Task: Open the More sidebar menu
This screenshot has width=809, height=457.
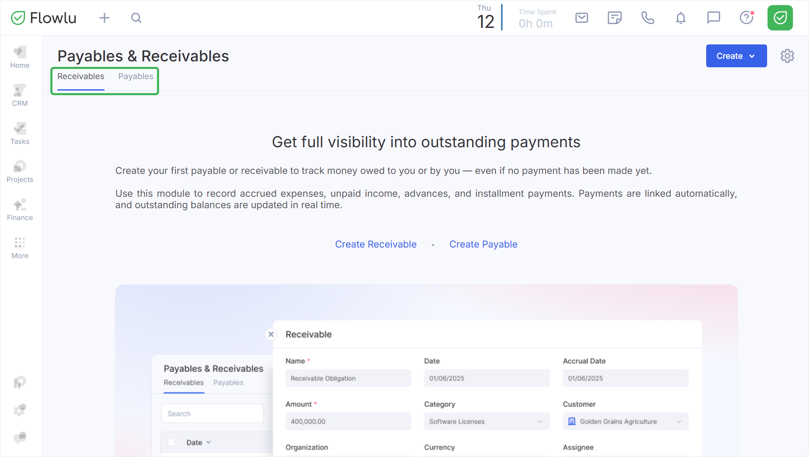Action: click(x=20, y=248)
